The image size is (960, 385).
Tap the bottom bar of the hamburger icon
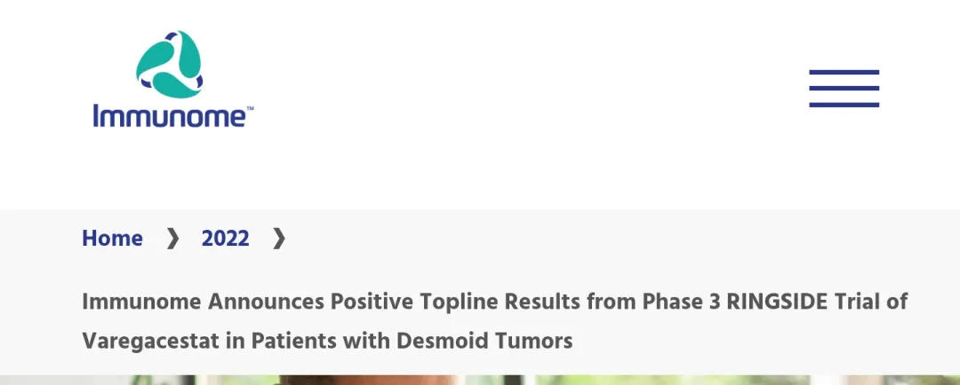[844, 105]
